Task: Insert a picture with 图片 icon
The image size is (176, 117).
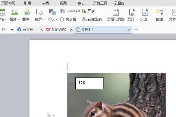Action: coord(14,12)
